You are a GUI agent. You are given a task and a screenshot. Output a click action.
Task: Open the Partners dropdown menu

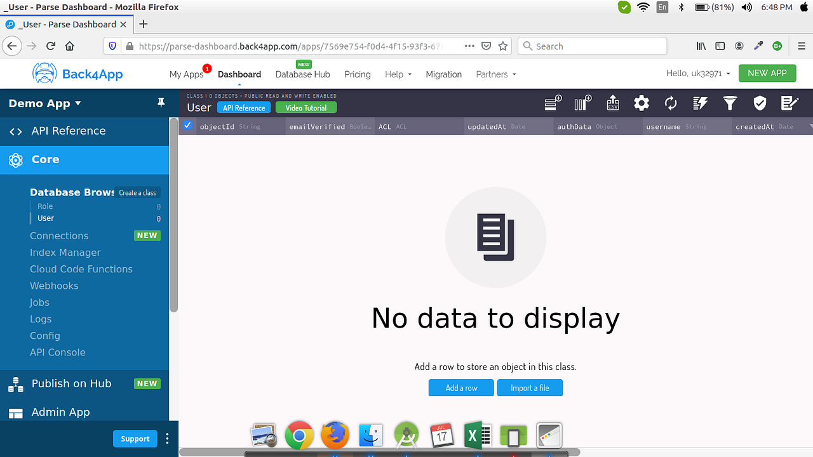496,74
